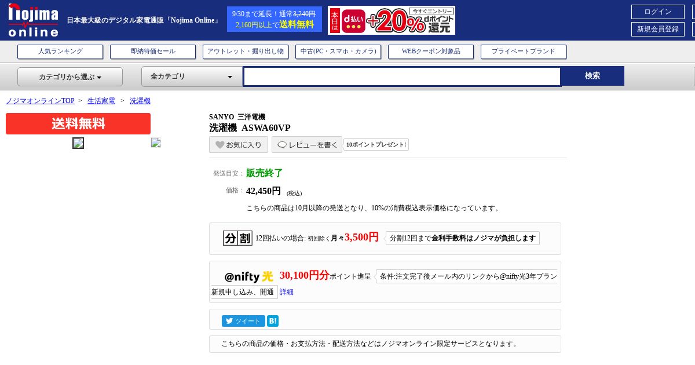Open the 即納特価セール tab
Screen dimensions: 695x365
(153, 52)
